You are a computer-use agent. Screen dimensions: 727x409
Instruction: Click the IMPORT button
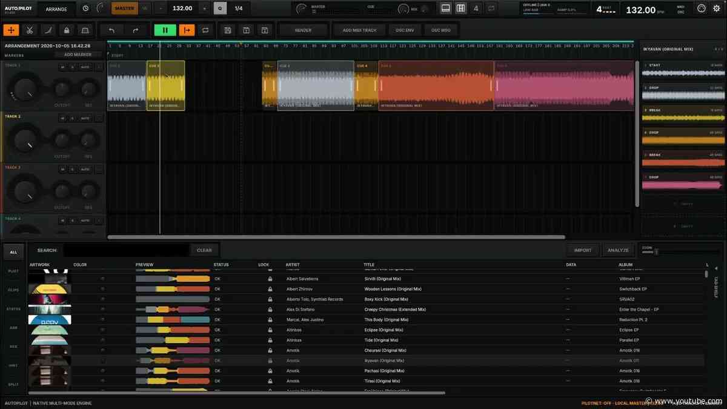click(583, 250)
